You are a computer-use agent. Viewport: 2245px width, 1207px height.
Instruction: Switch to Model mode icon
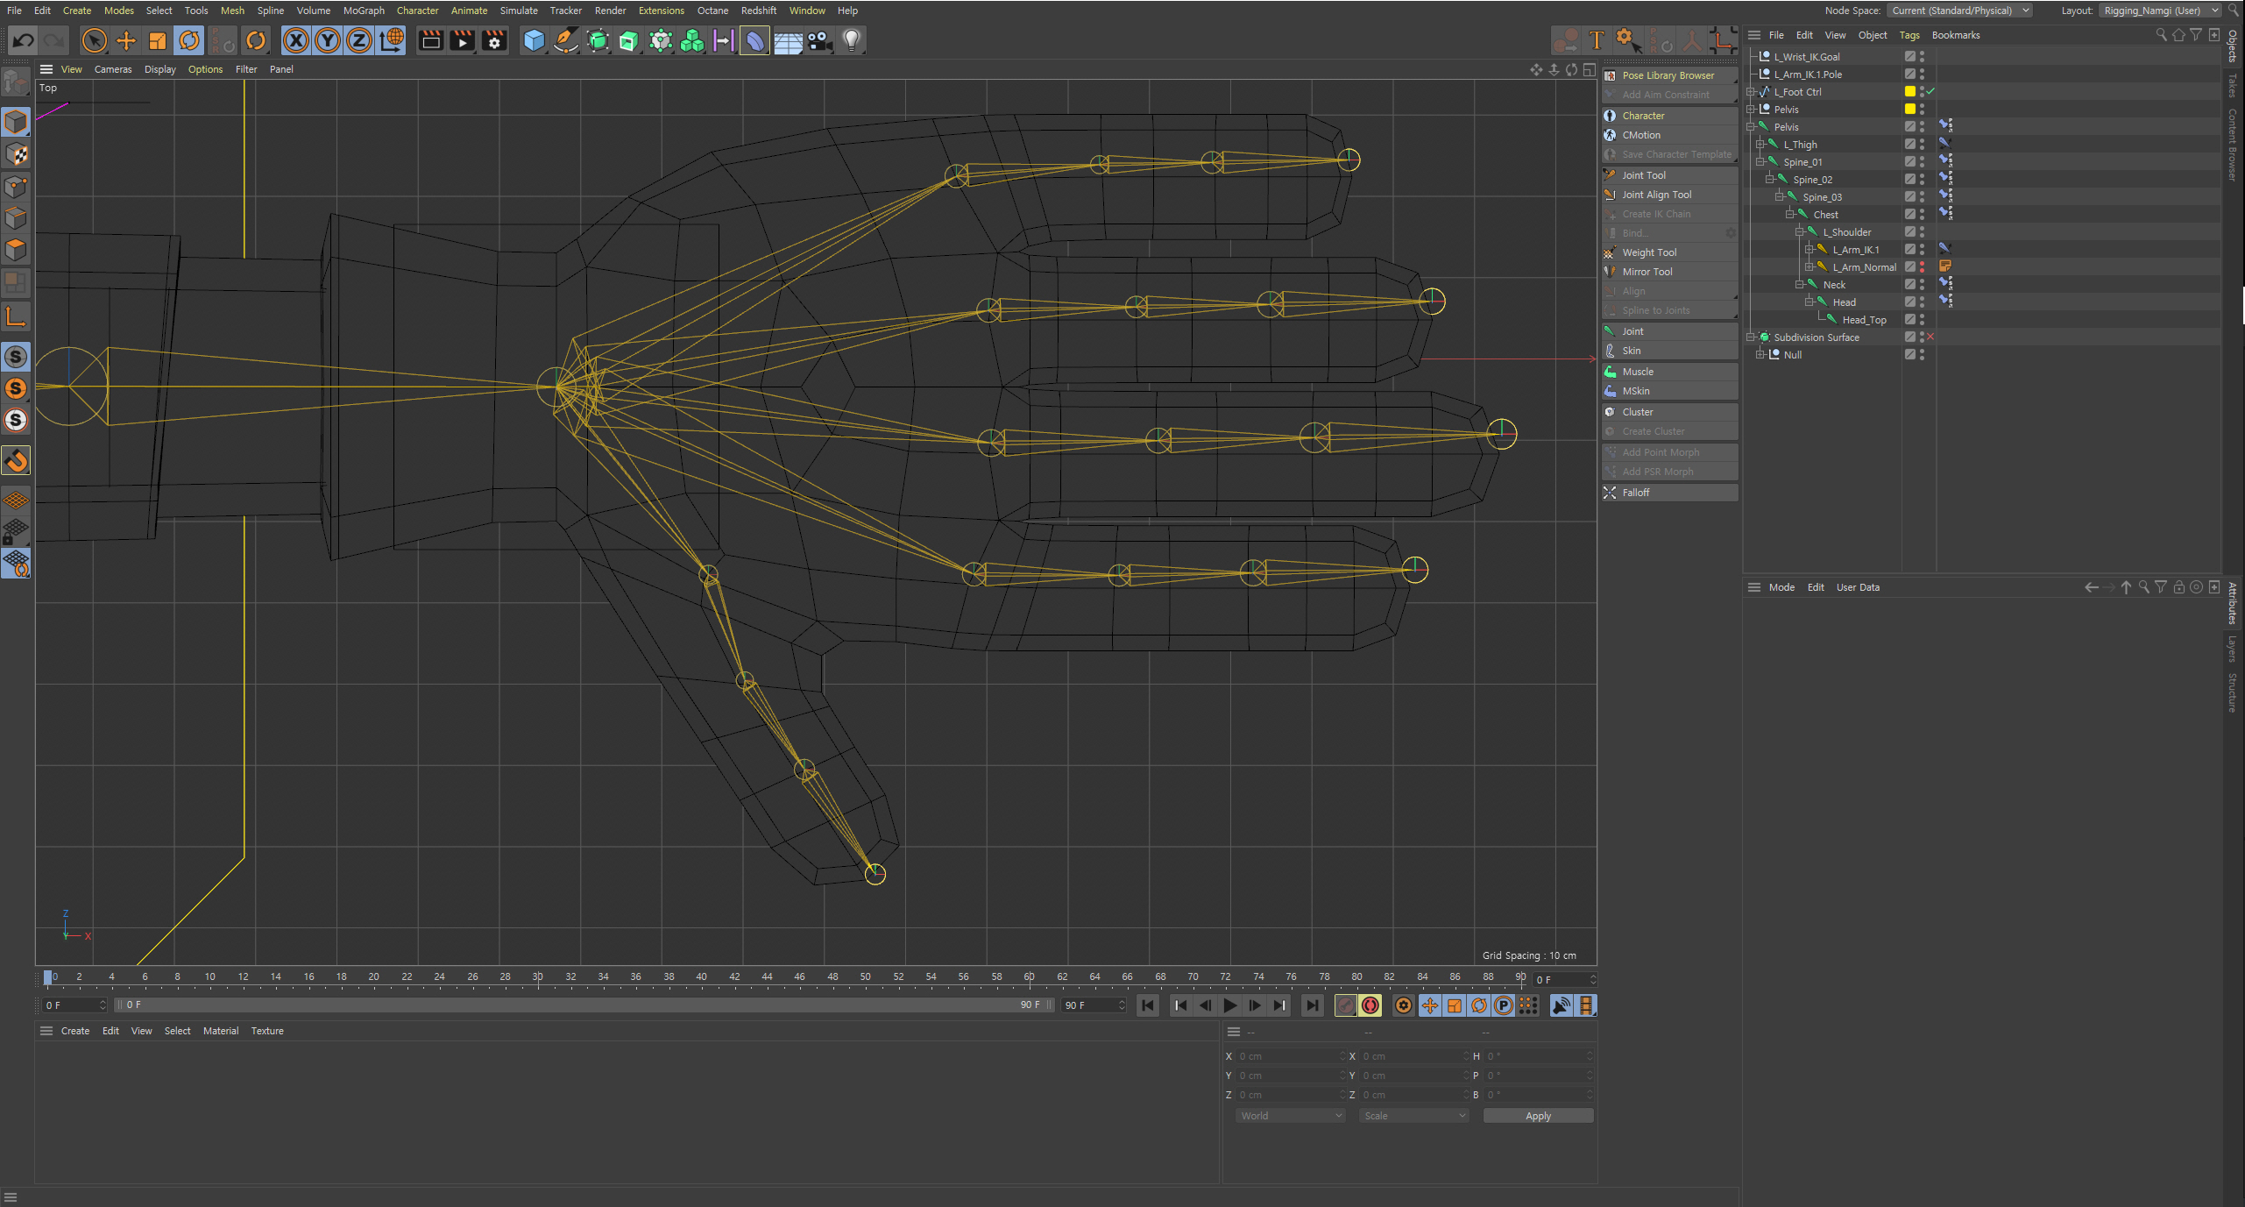pyautogui.click(x=16, y=122)
